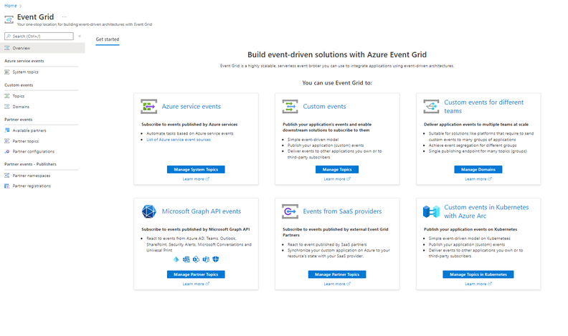This screenshot has width=568, height=336.
Task: Open Partner namespaces in sidebar
Action: tap(32, 176)
